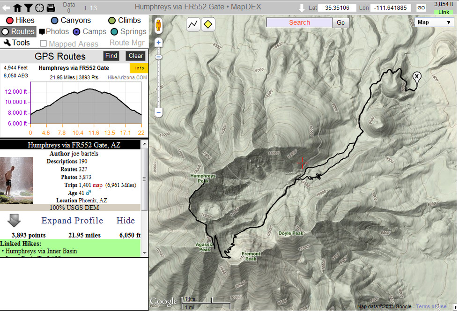459x312 pixels.
Task: Toggle Climbs layer green circle
Action: point(112,20)
